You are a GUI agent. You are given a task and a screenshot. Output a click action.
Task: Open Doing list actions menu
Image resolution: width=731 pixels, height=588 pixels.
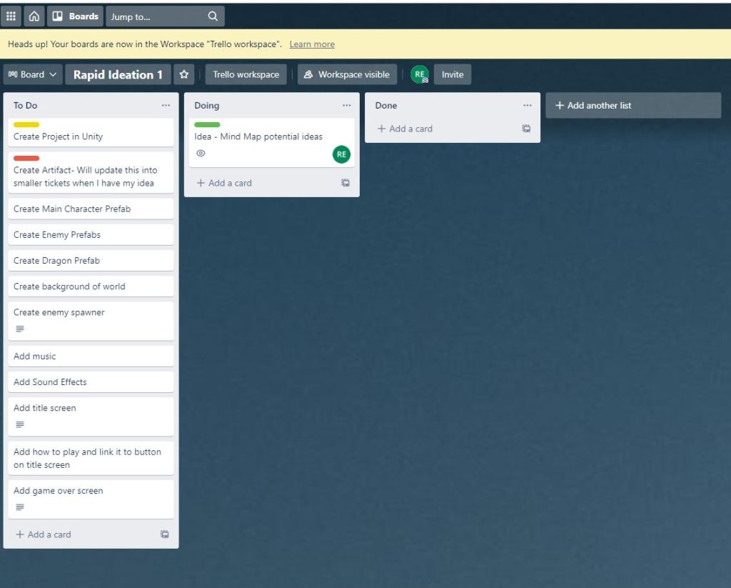pos(346,106)
